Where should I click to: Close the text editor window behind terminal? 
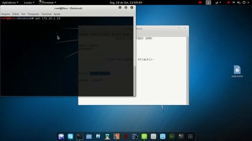point(185,28)
